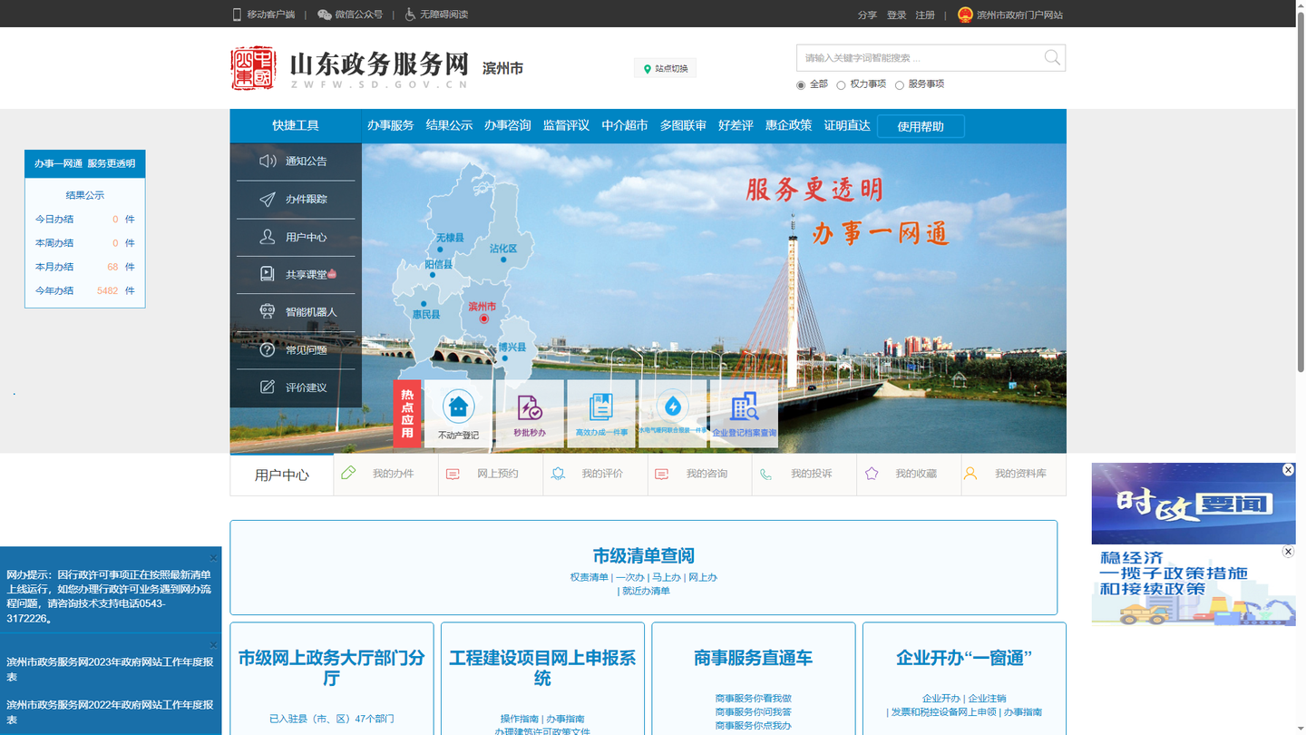Select the 服务事项 radio option
Image resolution: width=1306 pixels, height=735 pixels.
point(900,85)
